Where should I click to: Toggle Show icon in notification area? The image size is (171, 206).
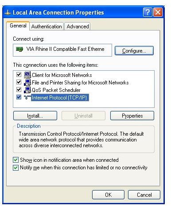[16, 160]
